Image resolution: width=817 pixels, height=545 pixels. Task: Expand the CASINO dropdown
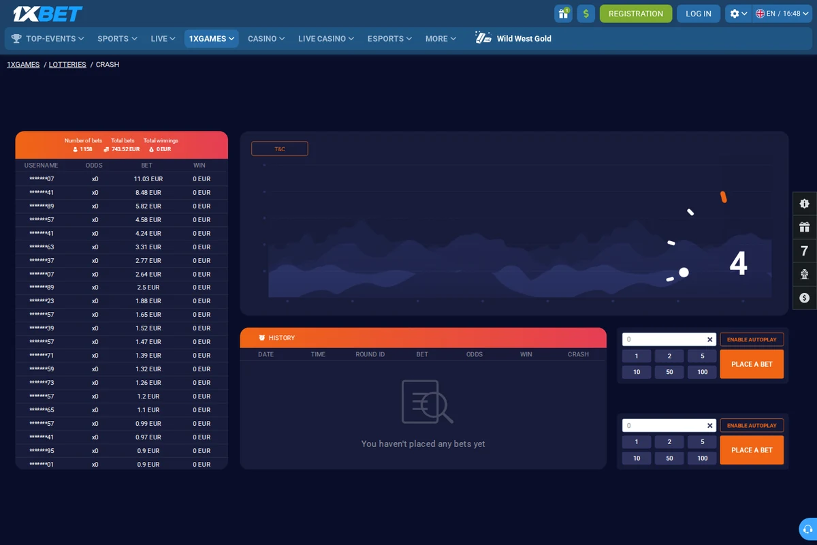(x=266, y=39)
